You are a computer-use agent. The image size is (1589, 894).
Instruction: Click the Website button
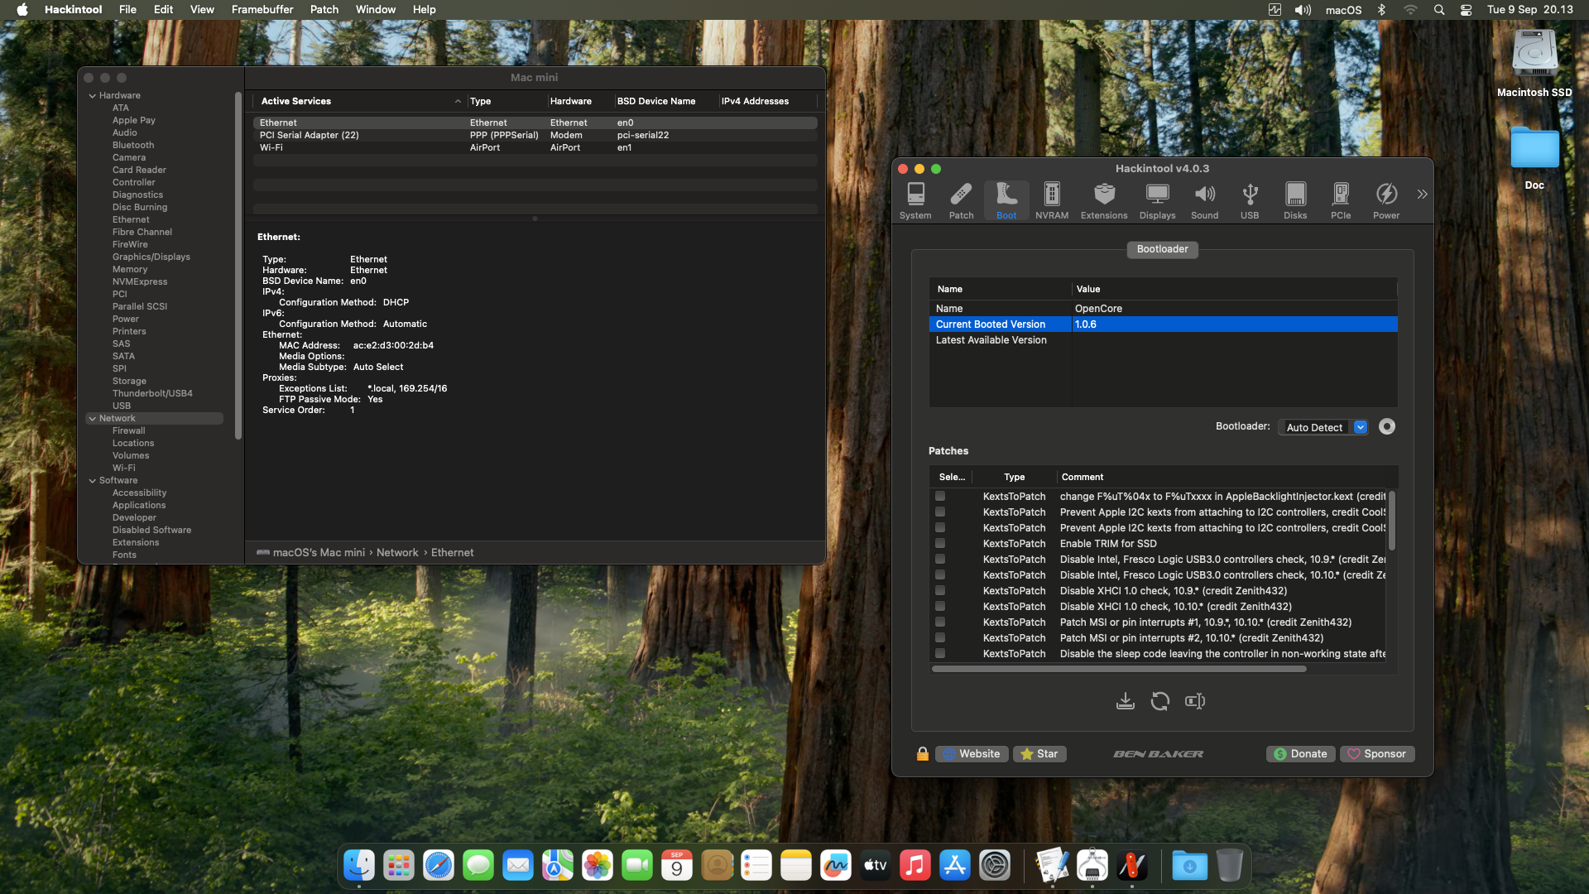(972, 753)
